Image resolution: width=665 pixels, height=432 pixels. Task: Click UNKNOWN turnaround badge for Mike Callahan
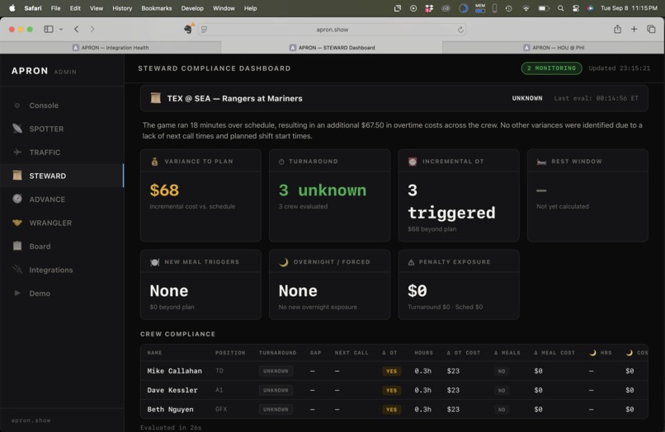276,371
